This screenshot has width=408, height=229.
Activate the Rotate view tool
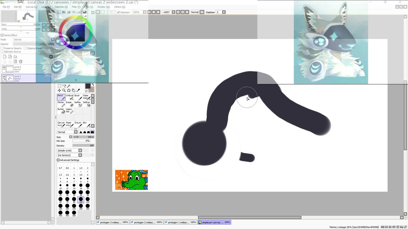(69, 91)
